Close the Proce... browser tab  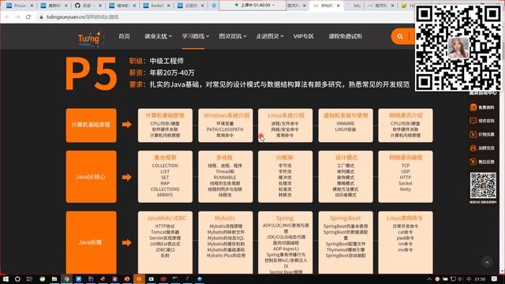(x=32, y=6)
